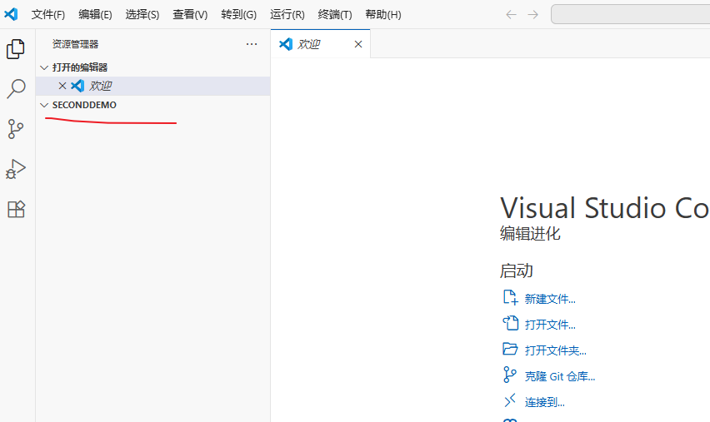This screenshot has width=710, height=422.
Task: Open the 帮助(H) menu
Action: (x=383, y=14)
